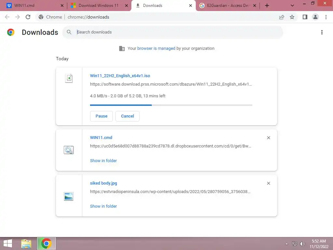Click the estvradiopeninsula.com source URL
This screenshot has width=333, height=250.
pos(170,191)
